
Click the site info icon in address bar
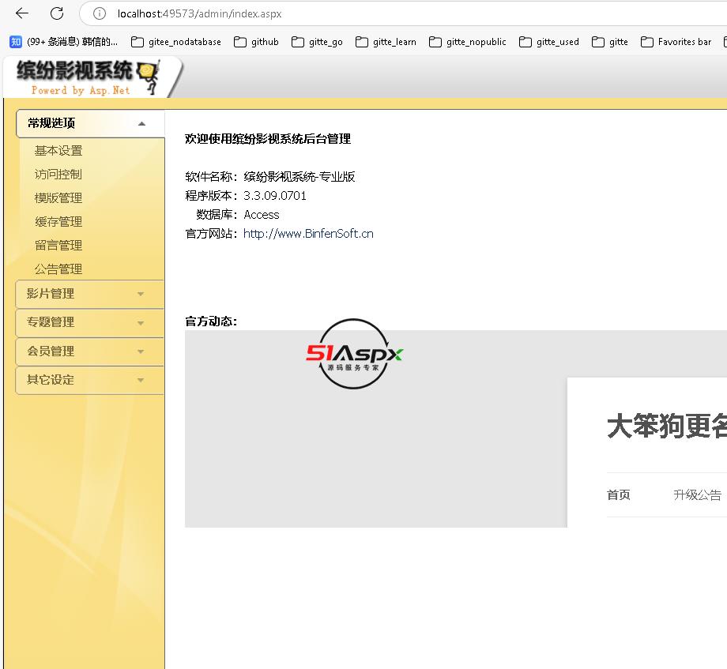(x=100, y=13)
